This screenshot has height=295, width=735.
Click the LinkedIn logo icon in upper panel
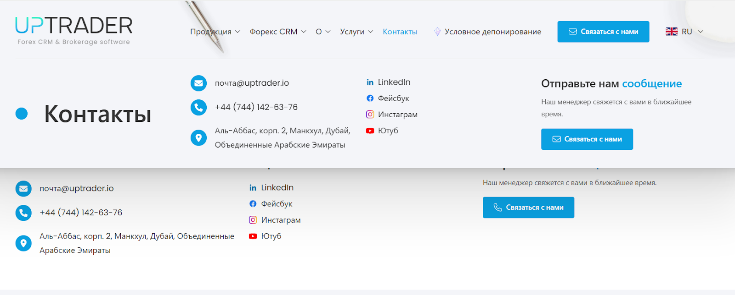pos(370,82)
